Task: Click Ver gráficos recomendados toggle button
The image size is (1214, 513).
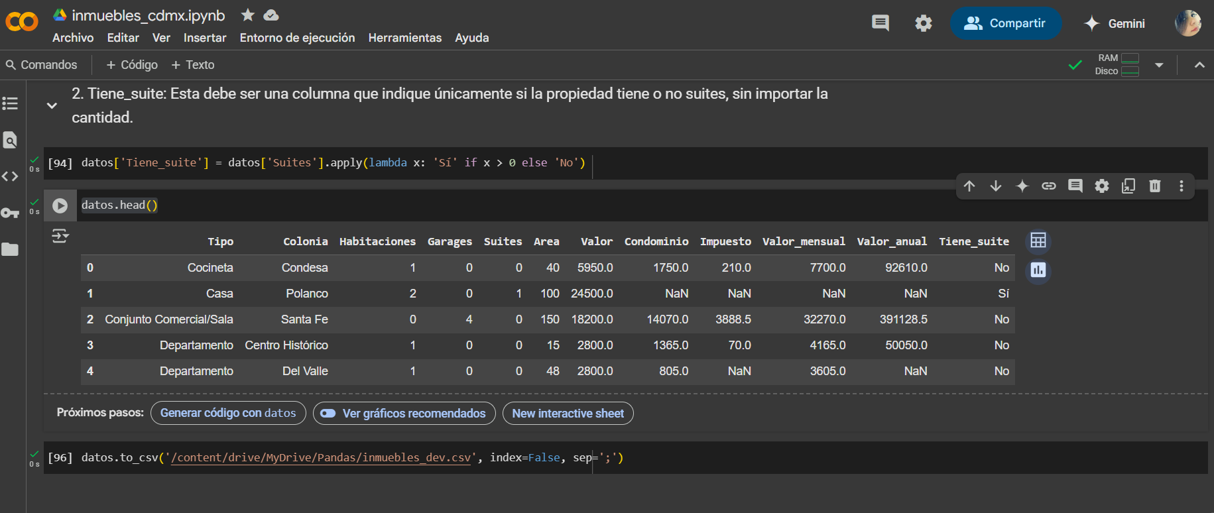Action: [404, 413]
